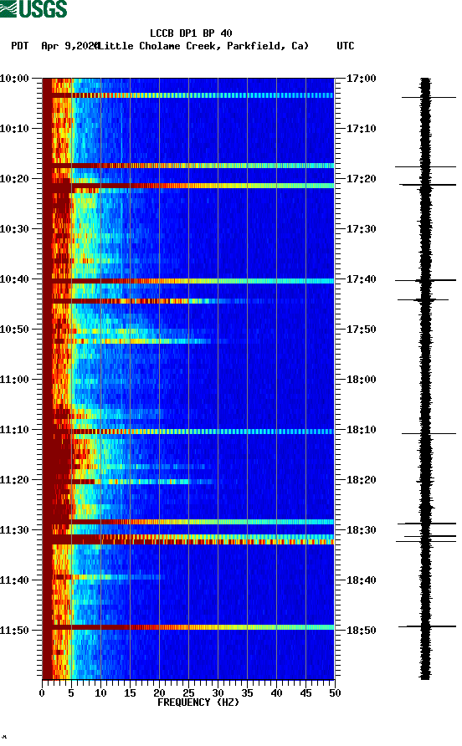Click the 30 Hz frequency tick label
Screen dimensions: 462x746
218,693
